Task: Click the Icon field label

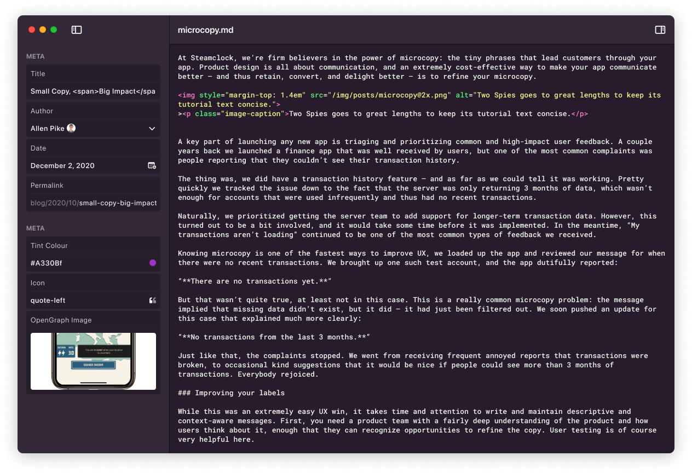Action: point(38,283)
